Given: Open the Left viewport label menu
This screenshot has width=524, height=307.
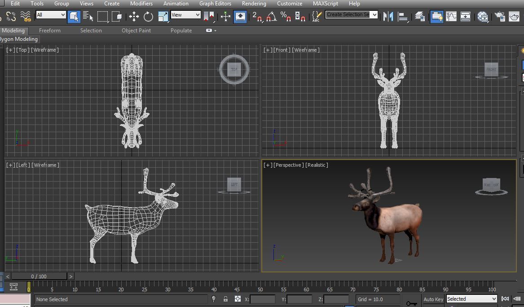Looking at the screenshot, I should click(23, 165).
